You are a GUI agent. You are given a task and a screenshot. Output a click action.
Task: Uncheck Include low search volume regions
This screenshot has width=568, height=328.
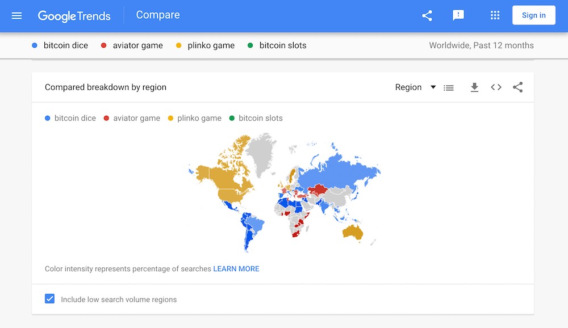pos(49,298)
